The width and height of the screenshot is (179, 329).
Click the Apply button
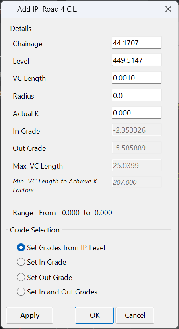point(30,315)
